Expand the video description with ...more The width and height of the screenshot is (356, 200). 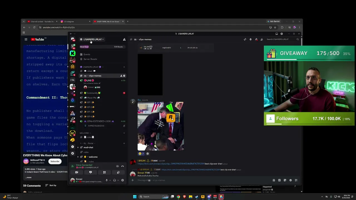point(28,177)
